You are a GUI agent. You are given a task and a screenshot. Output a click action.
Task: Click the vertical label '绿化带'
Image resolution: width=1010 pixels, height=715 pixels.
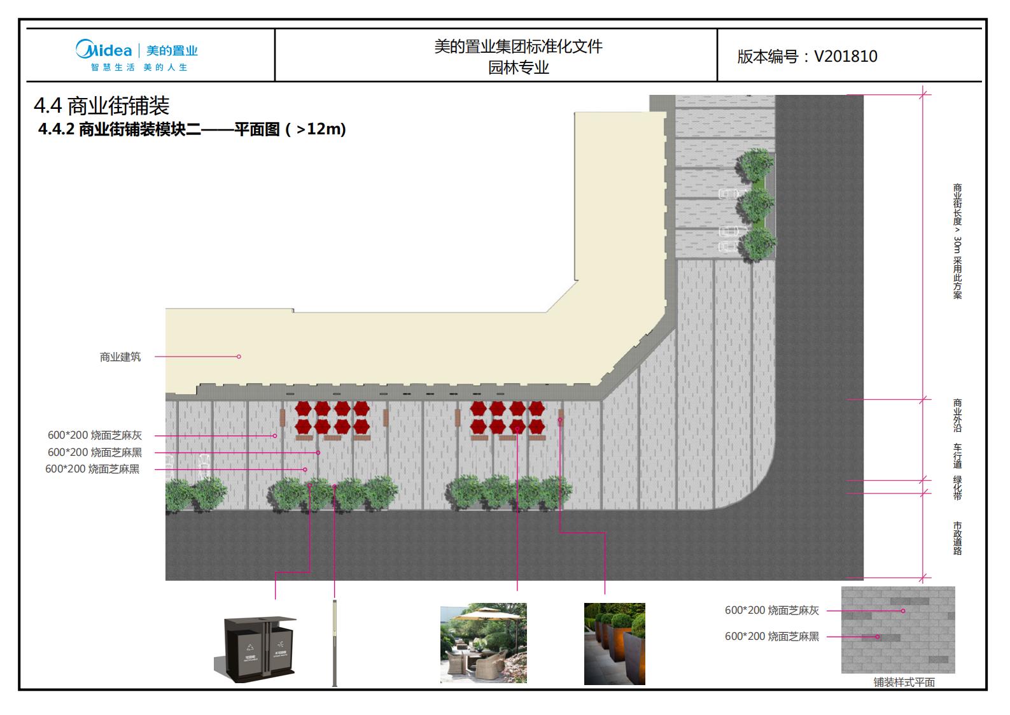[x=957, y=487]
